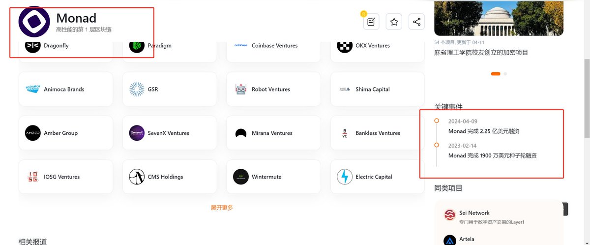
Task: Open the note/edit icon button
Action: point(371,22)
